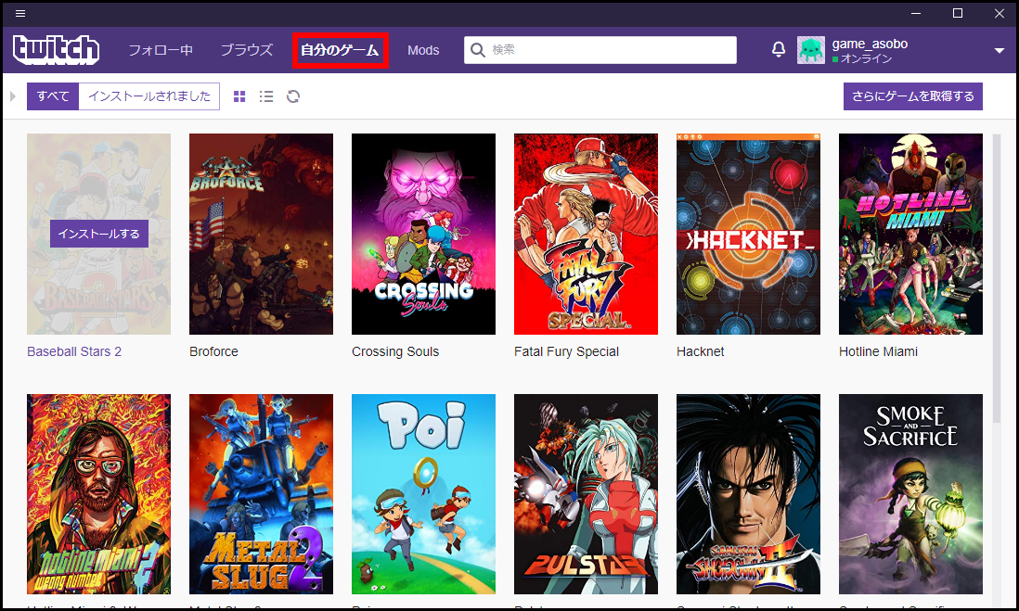The height and width of the screenshot is (611, 1019).
Task: Open the notifications bell
Action: [779, 49]
